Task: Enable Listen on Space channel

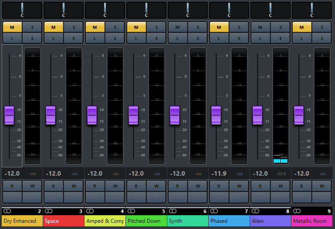Action: pos(54,38)
